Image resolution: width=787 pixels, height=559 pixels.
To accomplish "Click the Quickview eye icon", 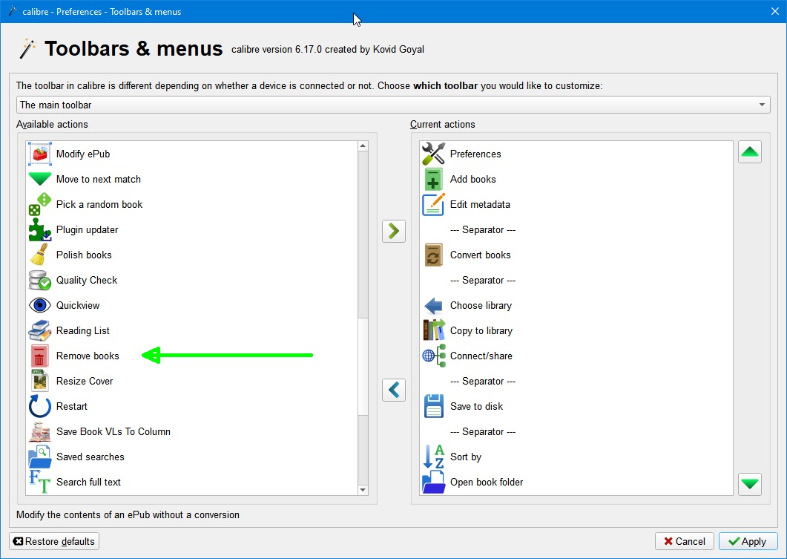I will click(x=39, y=305).
